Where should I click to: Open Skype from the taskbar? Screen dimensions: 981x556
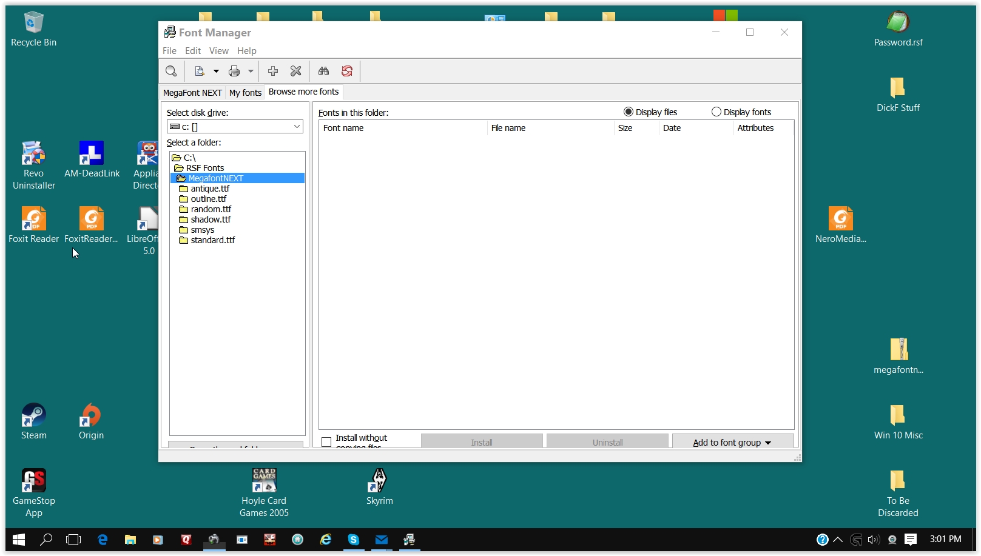(x=354, y=540)
